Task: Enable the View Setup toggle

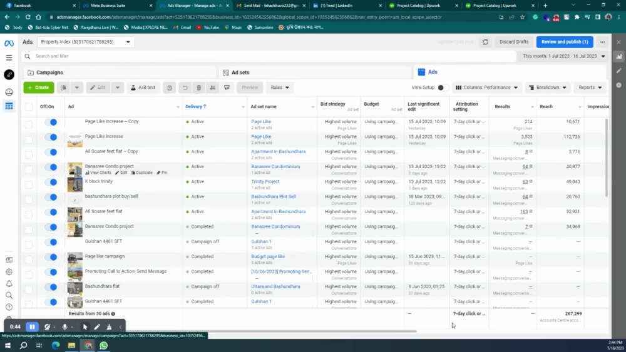Action: coord(441,88)
